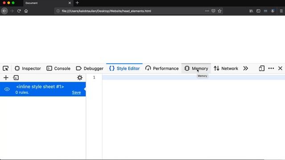Open the Performance tab
The height and width of the screenshot is (160, 285).
(x=162, y=68)
